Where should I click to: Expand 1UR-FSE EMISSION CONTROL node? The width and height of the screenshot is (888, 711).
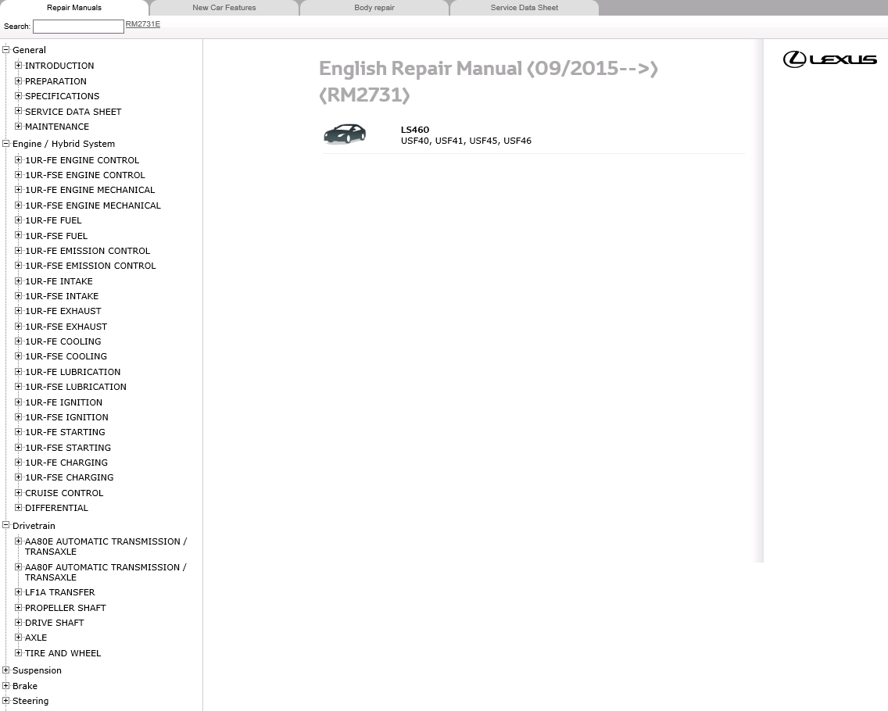coord(19,266)
